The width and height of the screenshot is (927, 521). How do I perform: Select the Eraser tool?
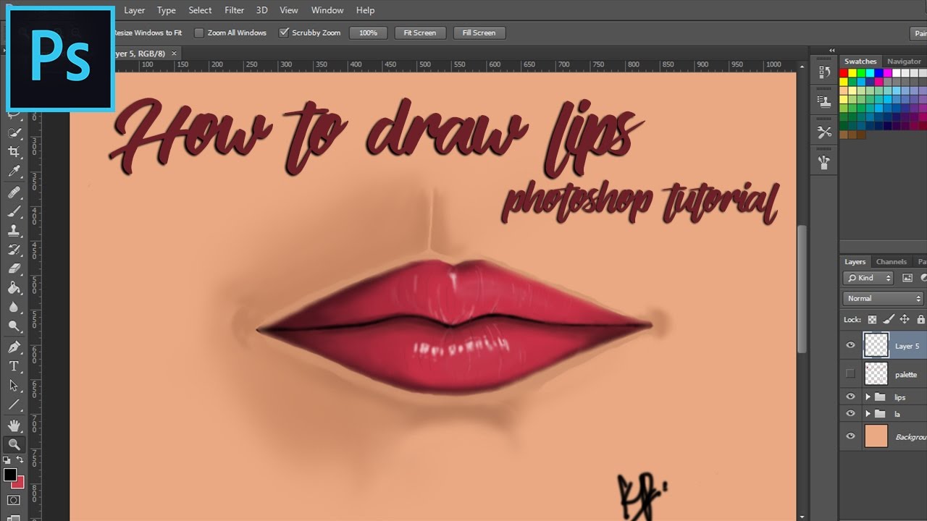tap(14, 268)
